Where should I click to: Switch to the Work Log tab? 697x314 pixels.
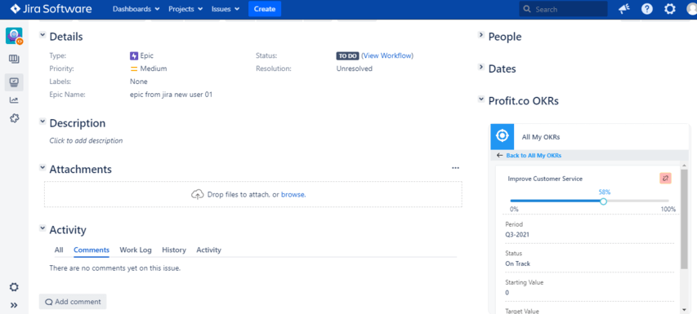click(136, 250)
